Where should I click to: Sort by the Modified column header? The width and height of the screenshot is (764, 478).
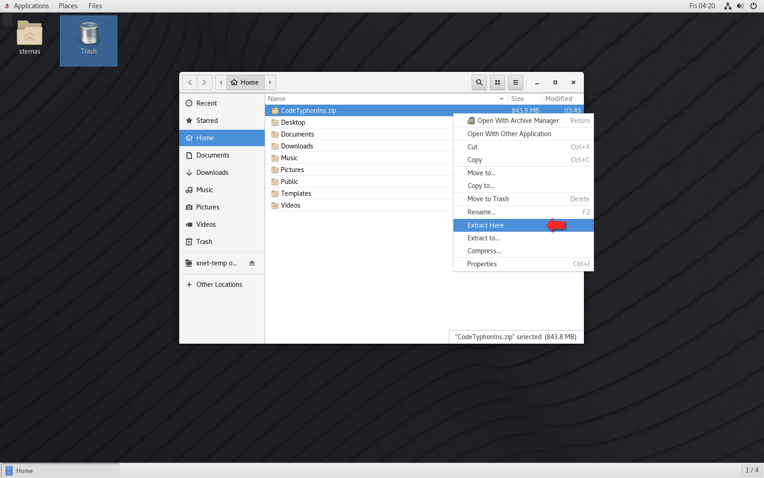click(563, 99)
